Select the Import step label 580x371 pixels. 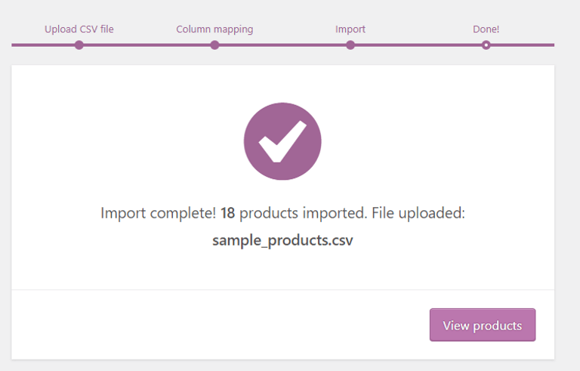coord(350,29)
